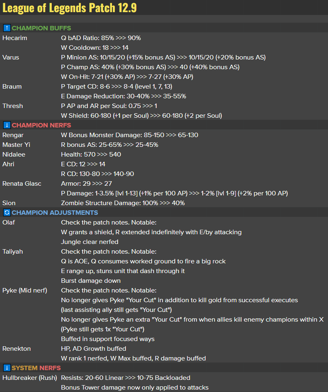The width and height of the screenshot is (328, 392).
Task: Click the SYSTEM NERFS section heading
Action: (36, 368)
